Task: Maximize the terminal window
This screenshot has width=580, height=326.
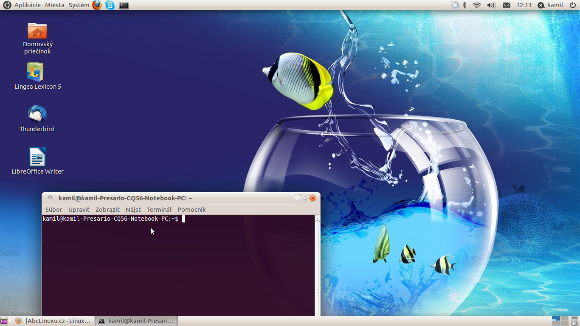Action: [305, 198]
